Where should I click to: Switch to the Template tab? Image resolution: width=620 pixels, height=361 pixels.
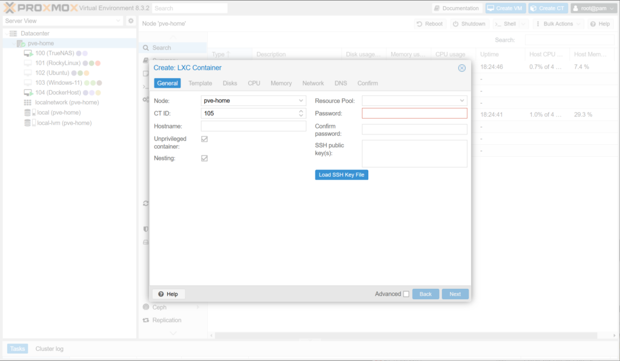click(200, 83)
